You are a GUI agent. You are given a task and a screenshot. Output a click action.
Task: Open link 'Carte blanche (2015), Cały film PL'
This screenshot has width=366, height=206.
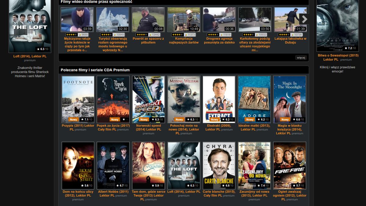tap(219, 193)
